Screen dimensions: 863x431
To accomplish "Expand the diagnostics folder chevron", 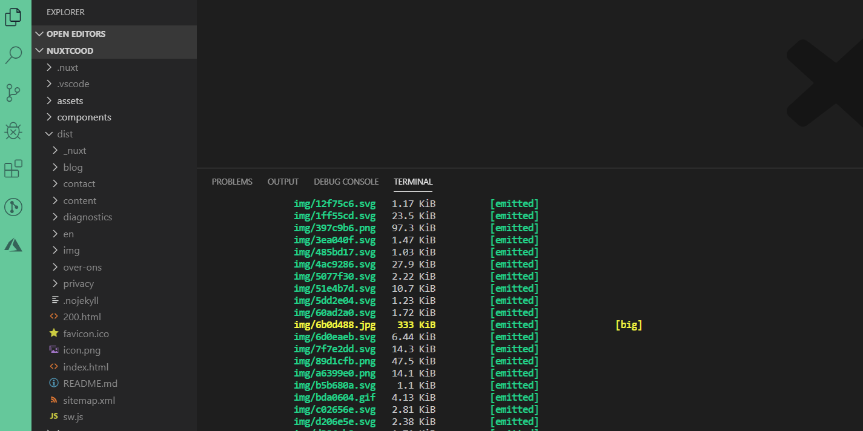I will (x=55, y=217).
